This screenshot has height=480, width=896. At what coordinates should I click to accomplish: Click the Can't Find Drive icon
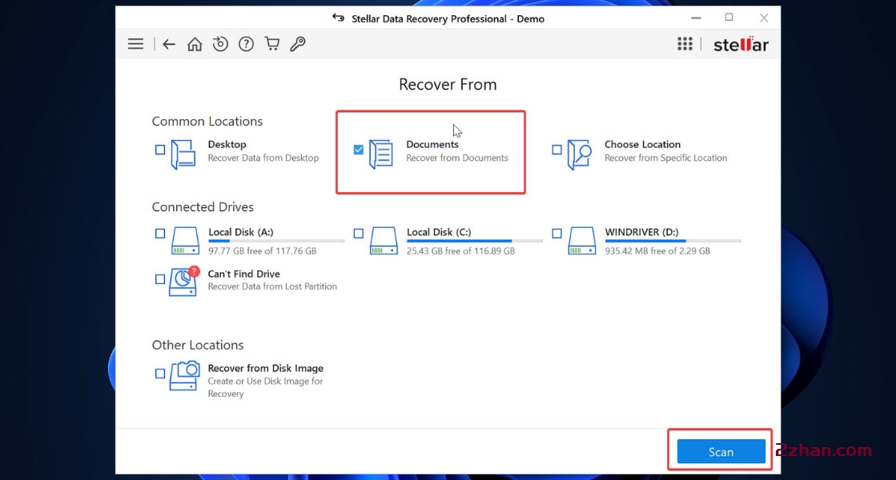(183, 282)
